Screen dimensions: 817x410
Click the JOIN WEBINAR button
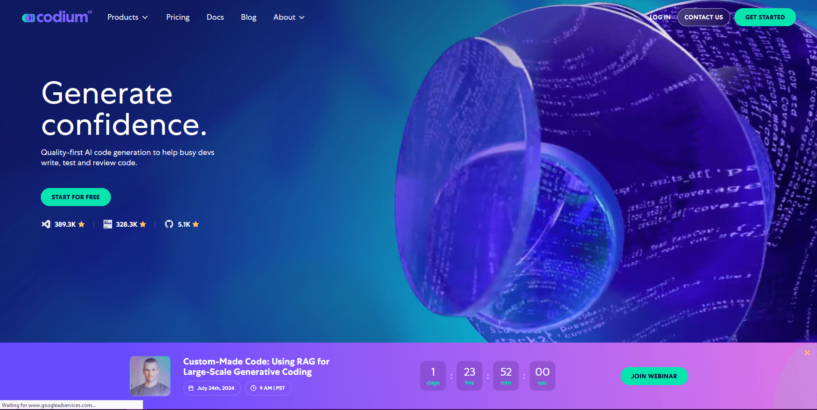(x=654, y=376)
